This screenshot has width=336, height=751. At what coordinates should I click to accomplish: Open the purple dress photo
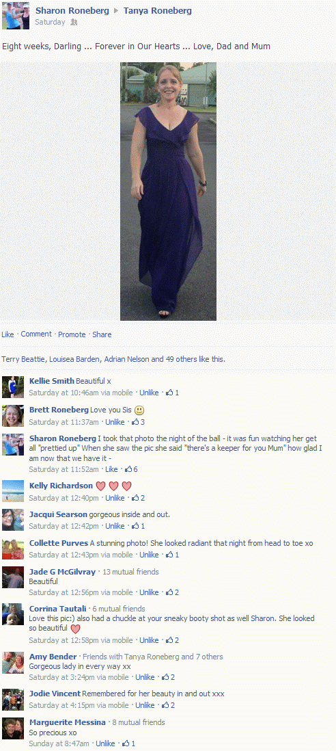[x=168, y=191]
